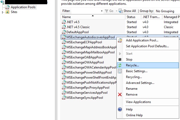Sort by the Status column header
This screenshot has width=180, height=120.
click(133, 17)
